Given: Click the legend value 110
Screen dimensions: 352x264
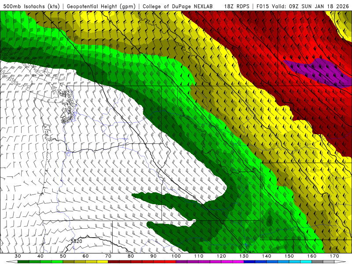Looking at the screenshot, I should click(199, 256).
